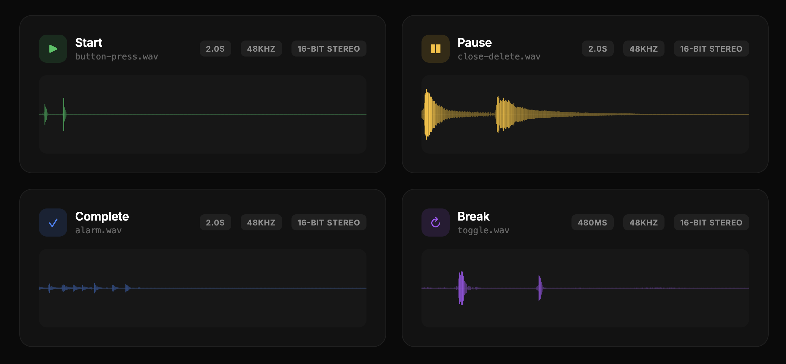Viewport: 786px width, 364px height.
Task: Click the yellow pause bars next to close-delete.wav
Action: tap(435, 48)
